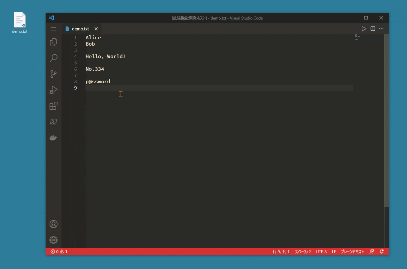Open the PowerShell panel icon
The height and width of the screenshot is (269, 407).
click(x=54, y=122)
